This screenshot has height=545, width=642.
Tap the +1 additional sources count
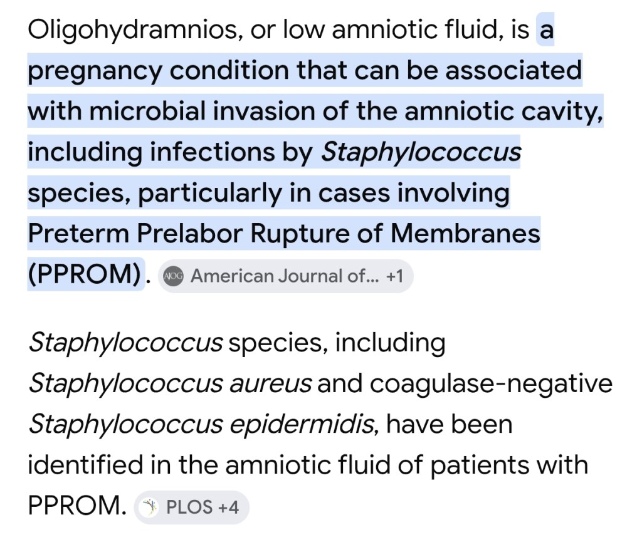click(395, 276)
